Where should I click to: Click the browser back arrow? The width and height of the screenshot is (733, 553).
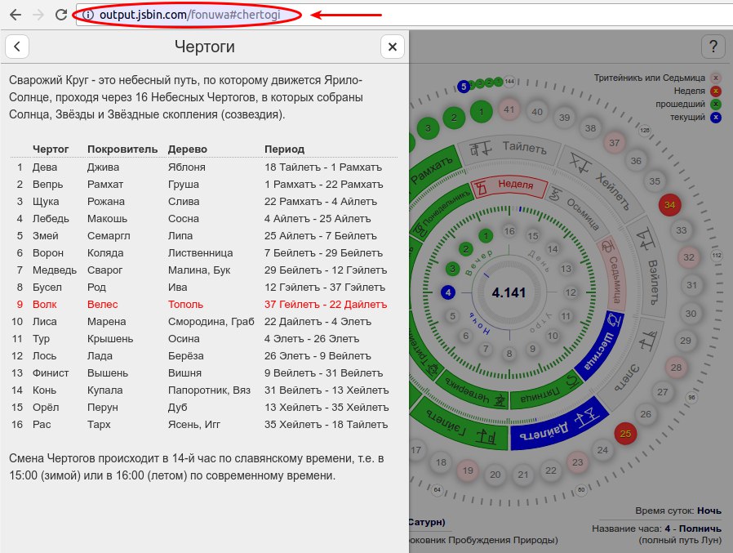point(15,15)
